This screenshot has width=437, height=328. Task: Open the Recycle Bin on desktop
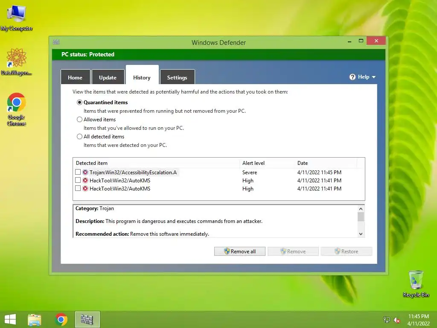click(416, 284)
